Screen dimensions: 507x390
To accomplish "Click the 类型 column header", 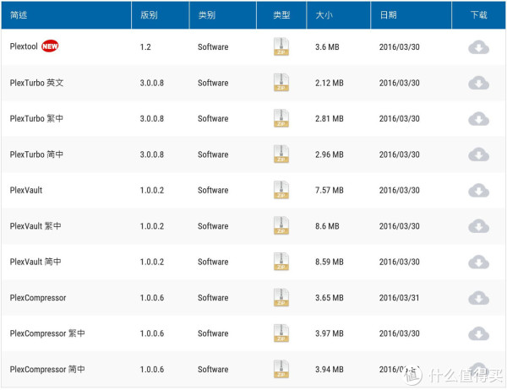I will pos(281,15).
